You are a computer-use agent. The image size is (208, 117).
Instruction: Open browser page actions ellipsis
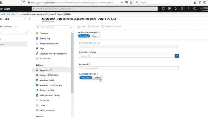point(122,2)
